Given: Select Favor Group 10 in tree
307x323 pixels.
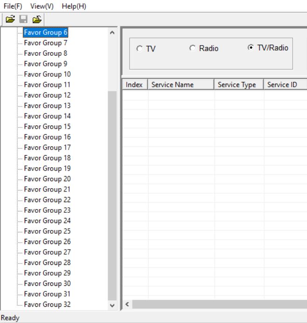Looking at the screenshot, I should [47, 74].
